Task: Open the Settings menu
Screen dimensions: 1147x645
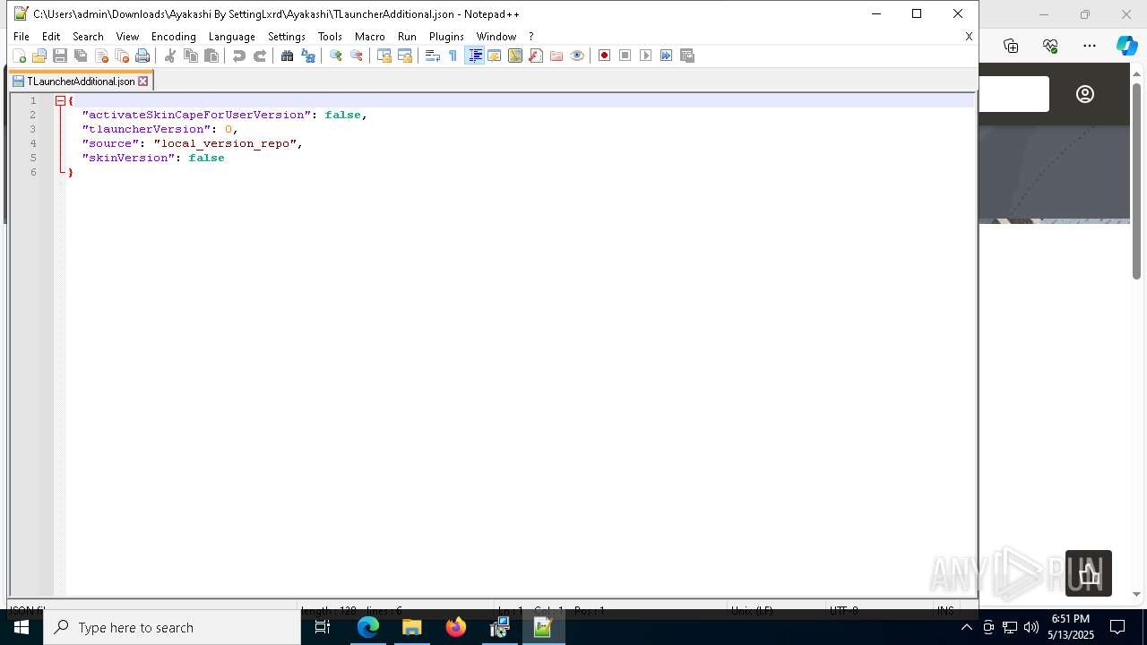Action: click(x=287, y=37)
